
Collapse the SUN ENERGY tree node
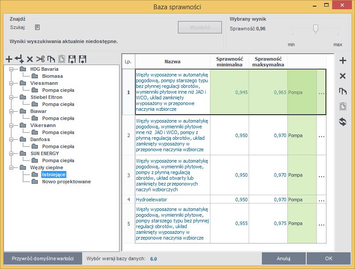click(11, 153)
